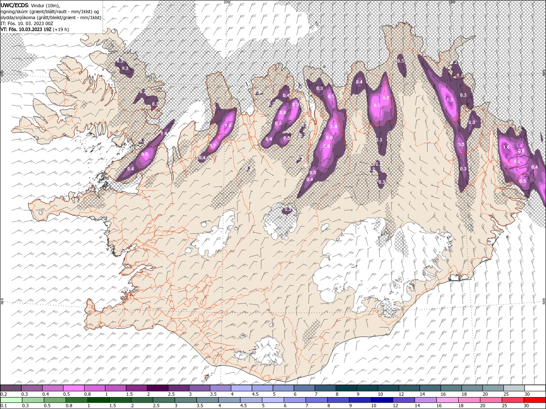
Task: Choose the rain scale swatch labeled 25
Action: [x=512, y=400]
